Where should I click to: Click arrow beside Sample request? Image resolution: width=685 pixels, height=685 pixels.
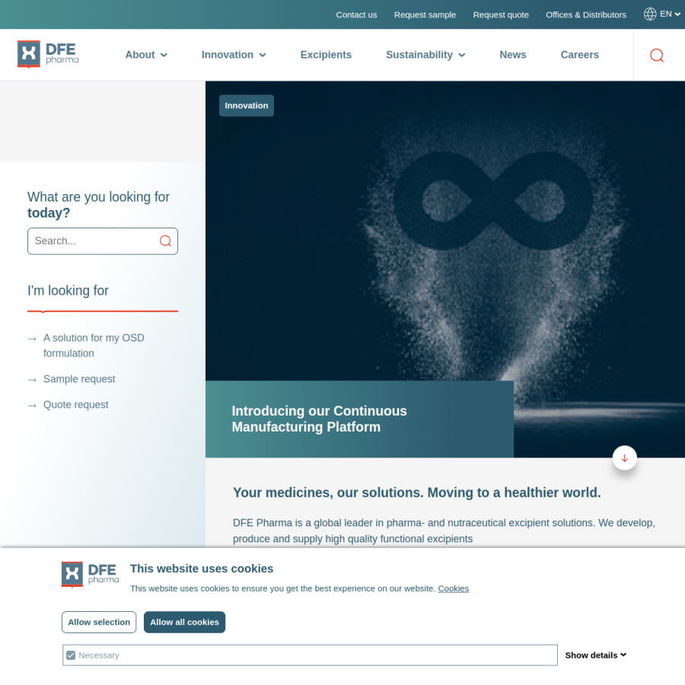[32, 380]
